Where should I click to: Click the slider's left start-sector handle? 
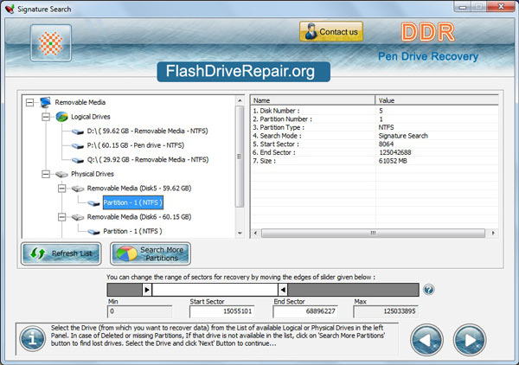(x=147, y=290)
